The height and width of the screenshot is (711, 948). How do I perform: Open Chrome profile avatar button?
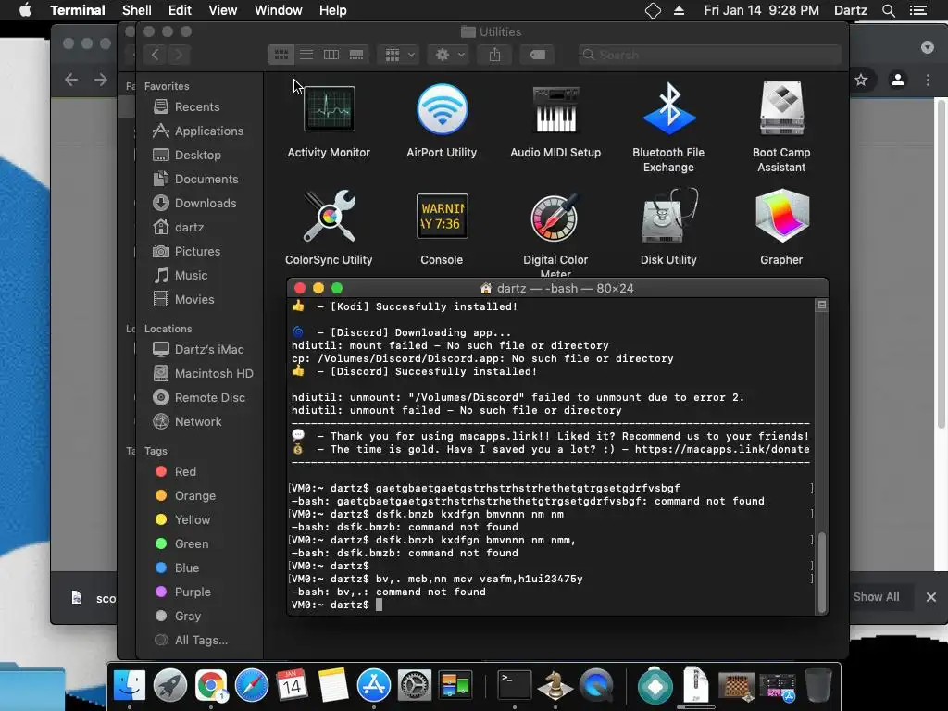[x=898, y=80]
